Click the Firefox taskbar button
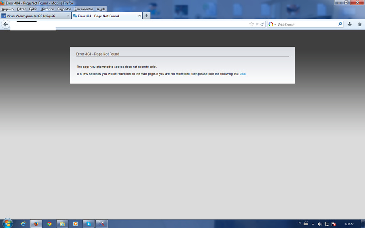 [x=36, y=224]
